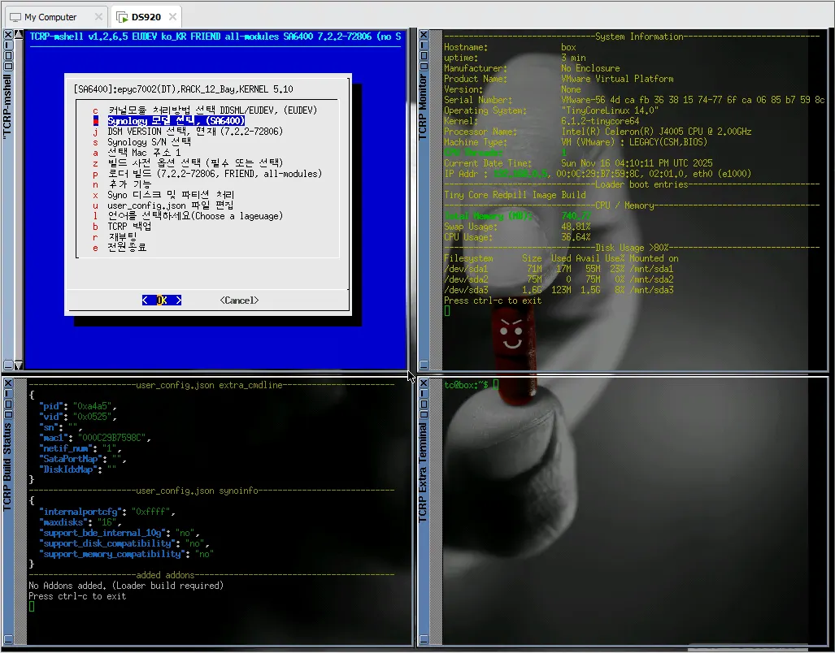Viewport: 835px width, 653px height.
Task: Click the TCRP Monitor scrollbar track
Action: coord(436,200)
